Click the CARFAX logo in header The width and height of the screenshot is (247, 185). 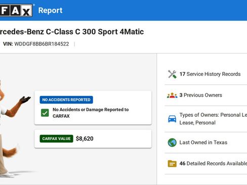coord(16,11)
